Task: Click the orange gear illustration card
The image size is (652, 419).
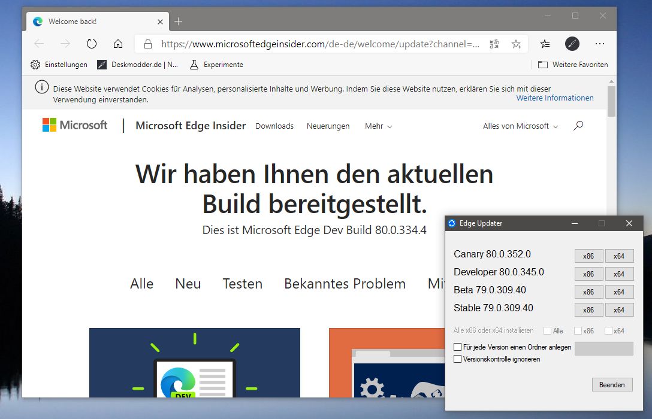Action: click(x=387, y=363)
